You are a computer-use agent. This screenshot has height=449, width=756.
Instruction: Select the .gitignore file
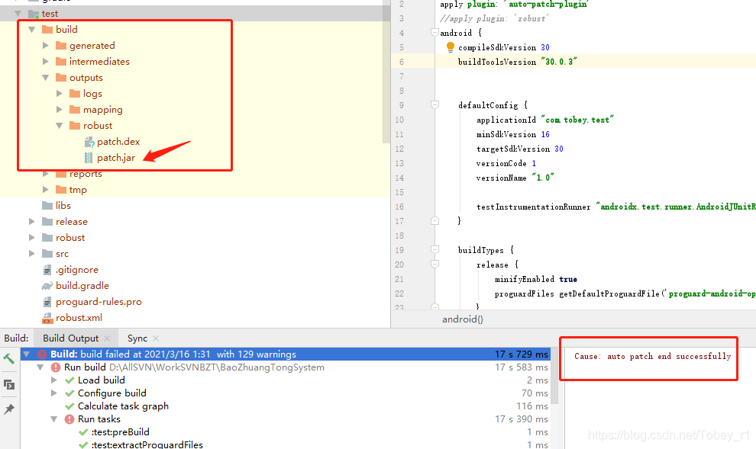tap(76, 270)
